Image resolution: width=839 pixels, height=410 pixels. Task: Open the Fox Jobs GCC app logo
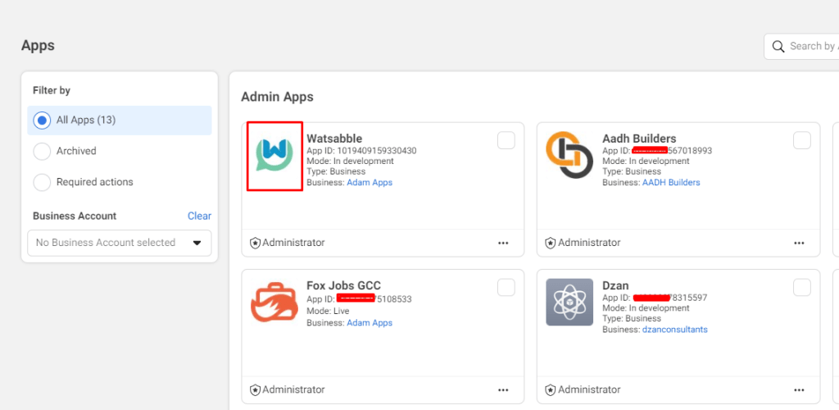pos(274,303)
